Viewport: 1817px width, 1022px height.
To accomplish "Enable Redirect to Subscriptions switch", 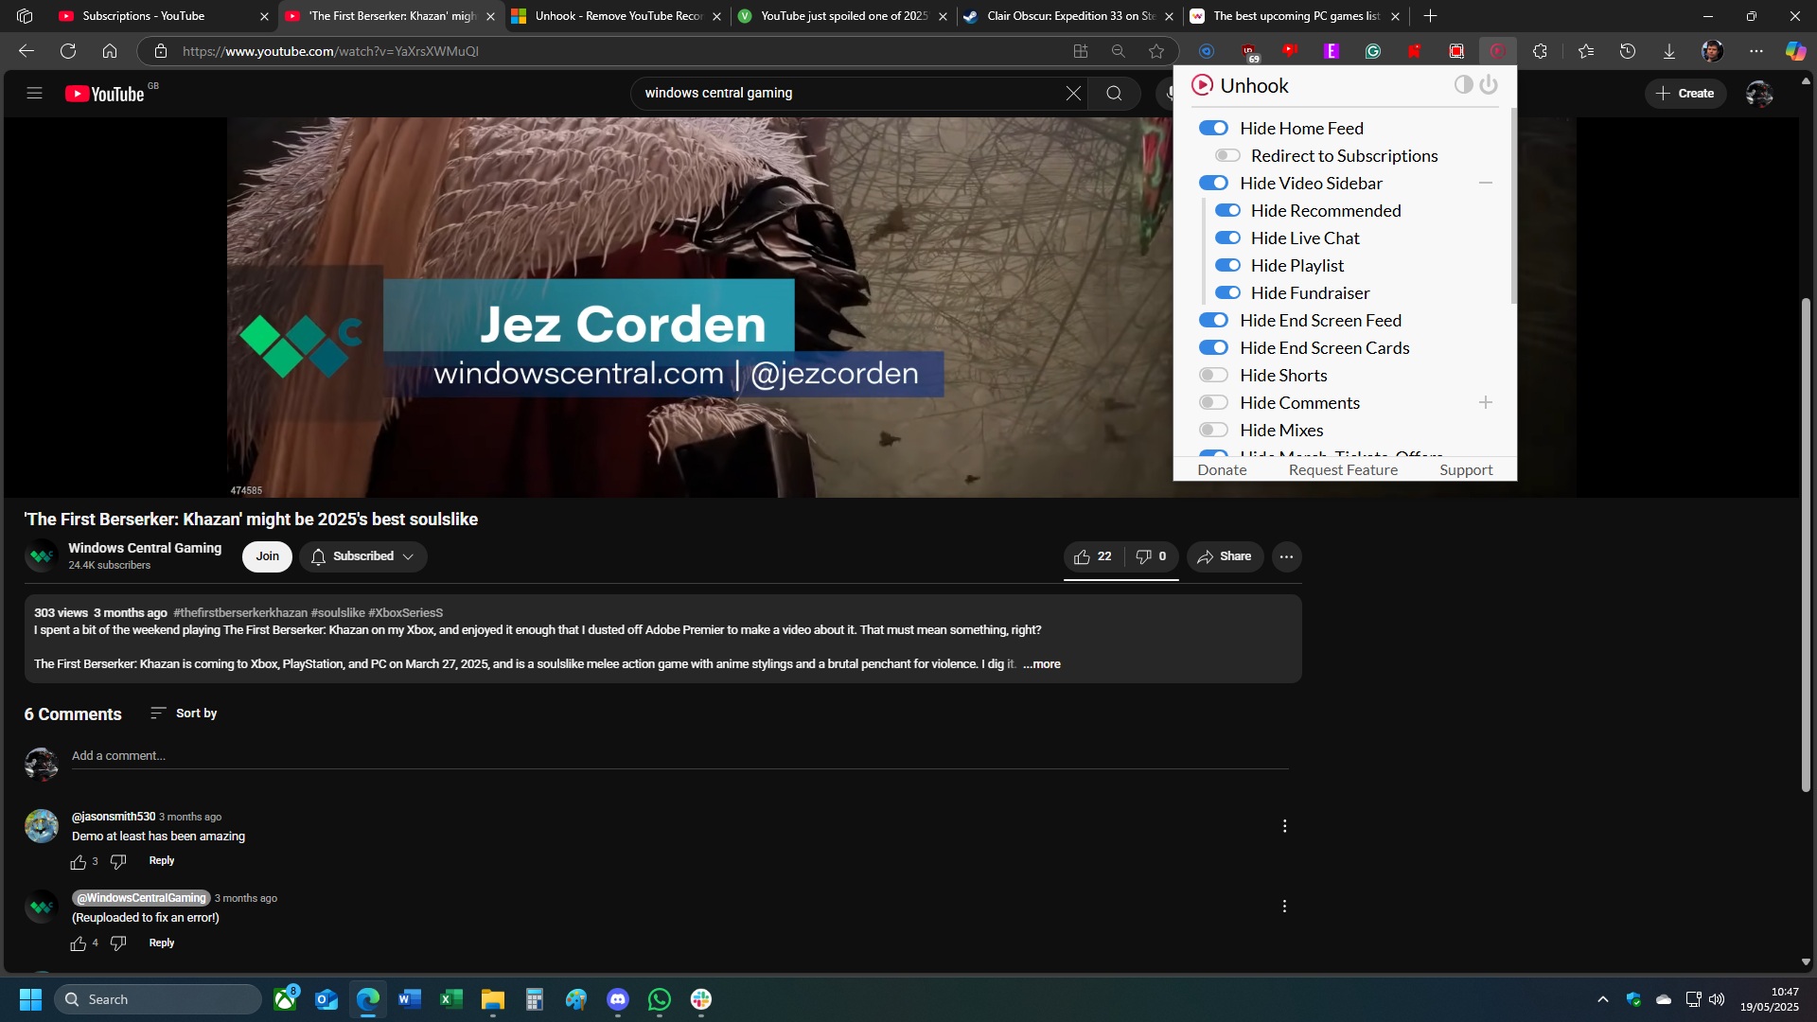I will point(1227,155).
